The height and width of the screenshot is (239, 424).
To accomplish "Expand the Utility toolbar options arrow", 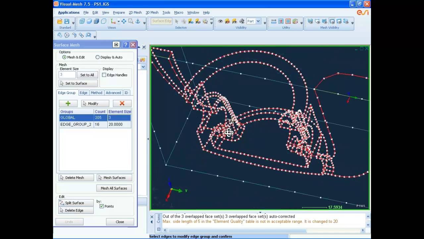I will (301, 23).
